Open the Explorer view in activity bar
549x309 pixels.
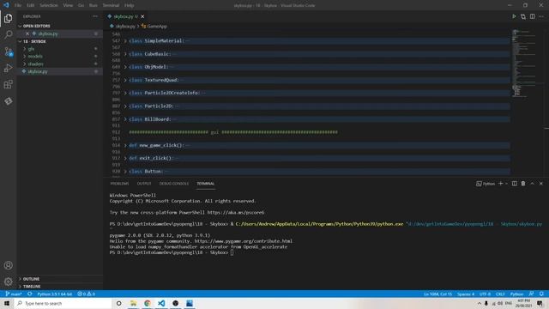(x=8, y=18)
